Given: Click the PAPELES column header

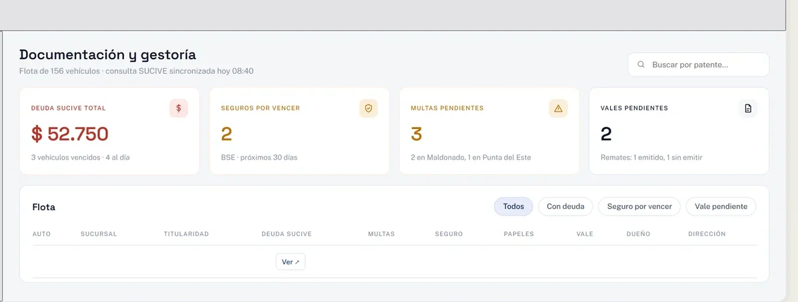Looking at the screenshot, I should point(519,234).
